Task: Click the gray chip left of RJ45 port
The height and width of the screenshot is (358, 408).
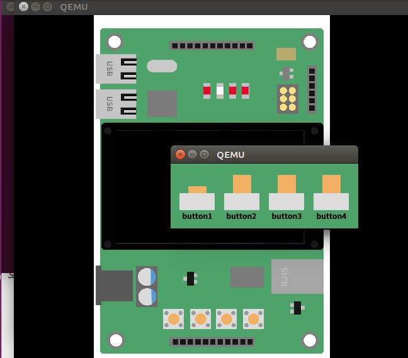Action: [x=247, y=277]
